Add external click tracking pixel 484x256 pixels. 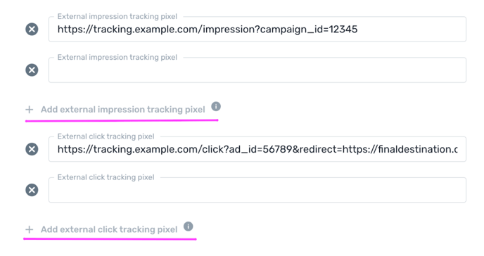coord(109,229)
